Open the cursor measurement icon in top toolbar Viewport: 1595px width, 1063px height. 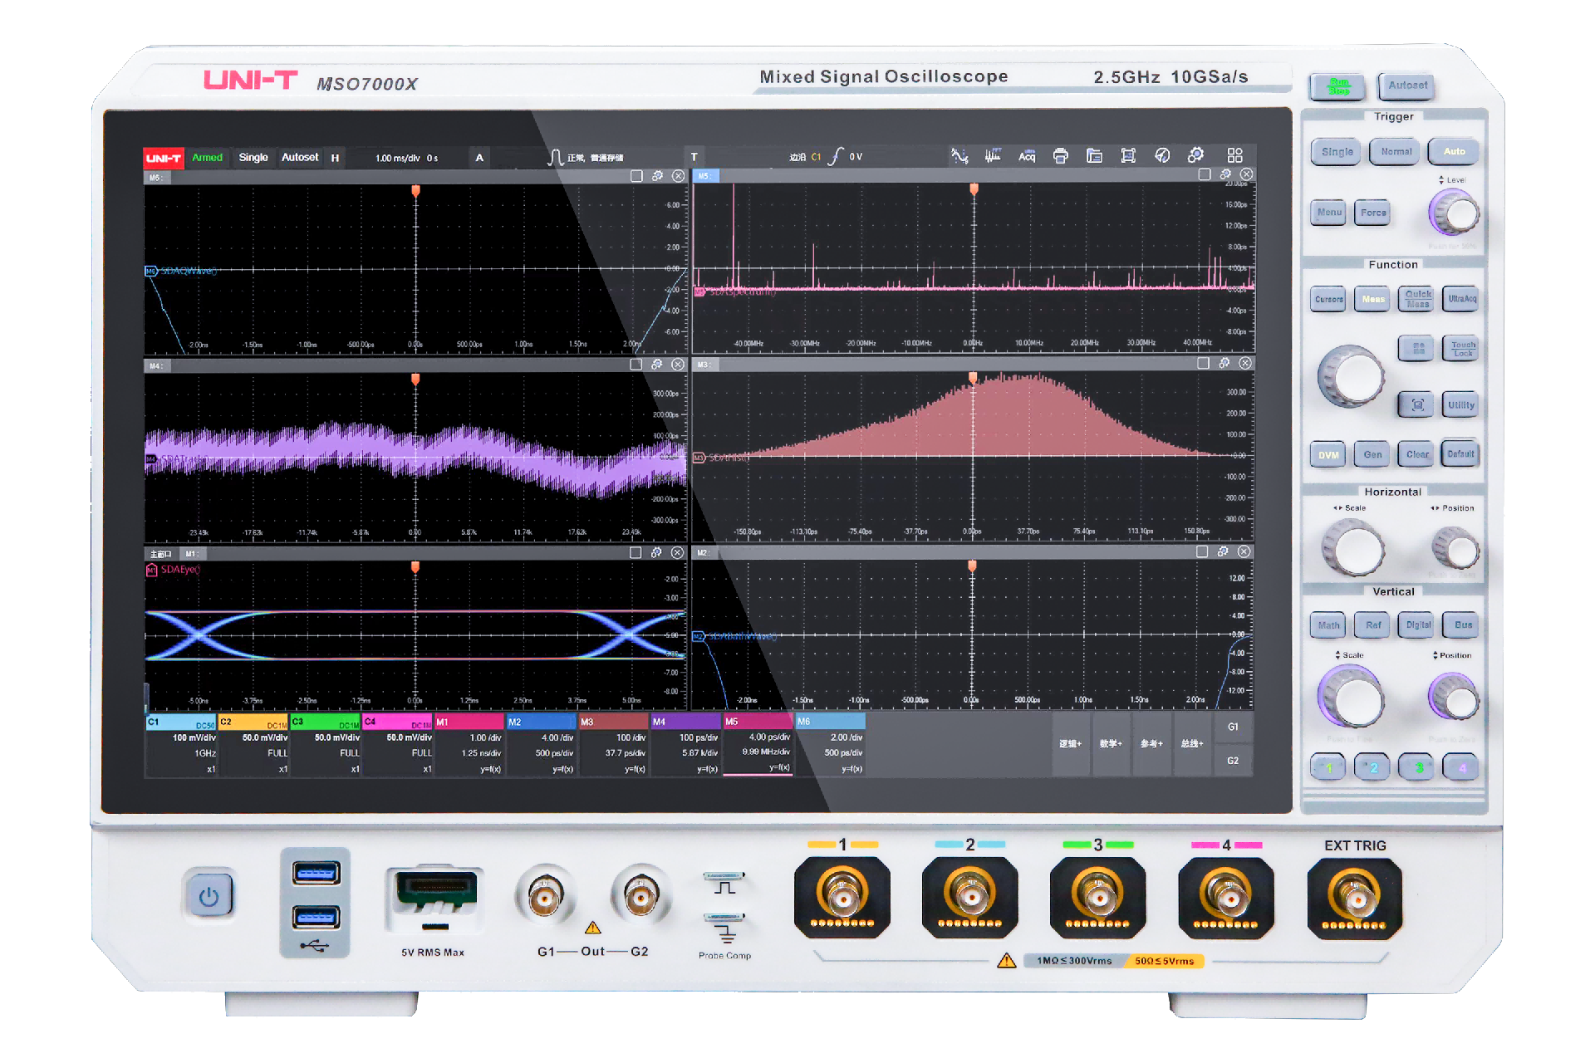point(959,156)
